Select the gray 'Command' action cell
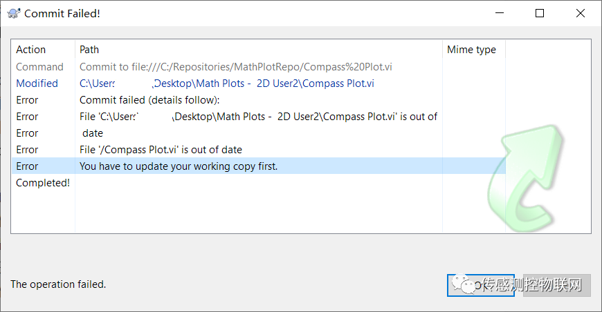 coord(39,67)
